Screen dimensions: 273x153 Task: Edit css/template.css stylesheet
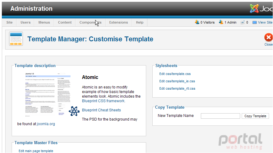(x=175, y=74)
